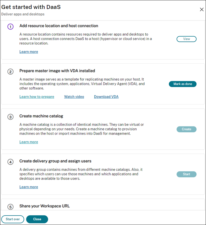
Task: Select the Create machine catalog heading
Action: (41, 116)
